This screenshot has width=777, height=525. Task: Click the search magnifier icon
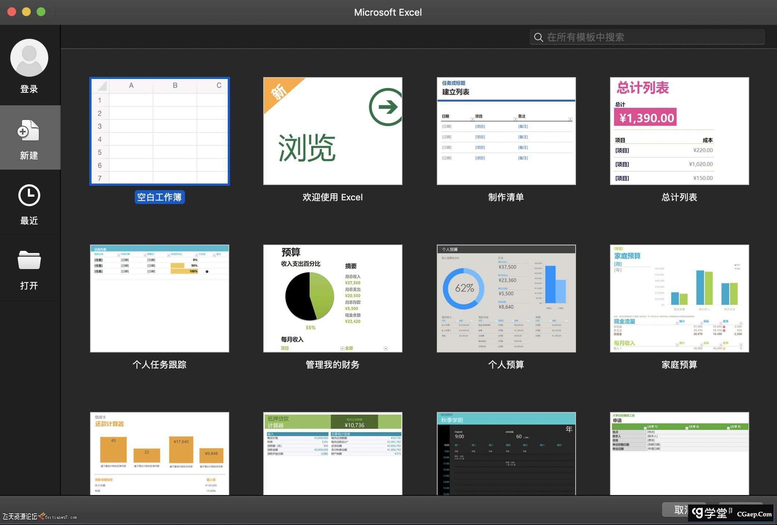(x=538, y=37)
